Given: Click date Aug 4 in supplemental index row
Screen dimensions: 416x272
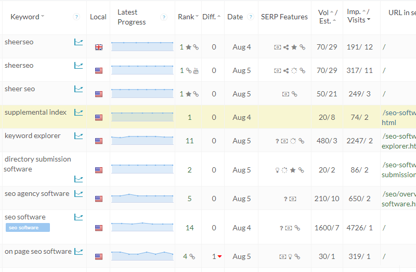Looking at the screenshot, I should point(241,117).
